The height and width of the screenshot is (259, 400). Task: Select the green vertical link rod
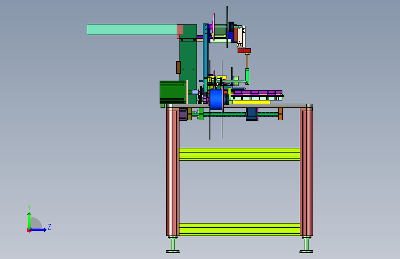pyautogui.click(x=247, y=76)
